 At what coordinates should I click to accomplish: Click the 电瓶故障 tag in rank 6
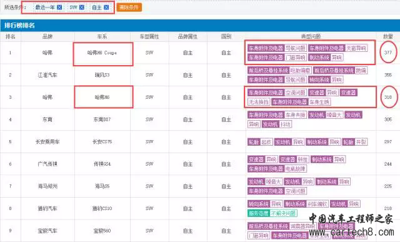pos(295,169)
